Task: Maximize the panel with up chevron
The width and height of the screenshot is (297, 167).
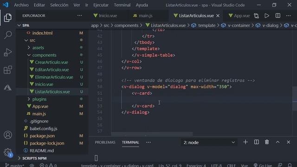Action: click(278, 142)
